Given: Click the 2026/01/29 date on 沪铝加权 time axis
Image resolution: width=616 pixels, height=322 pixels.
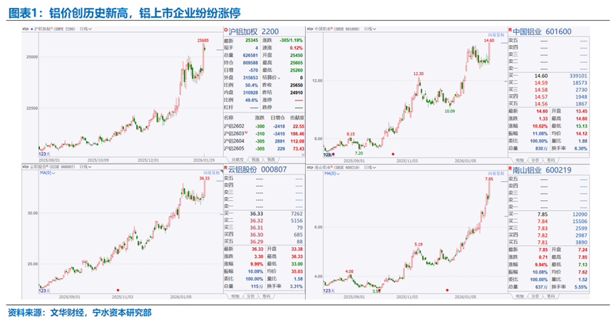Looking at the screenshot, I should (205, 160).
